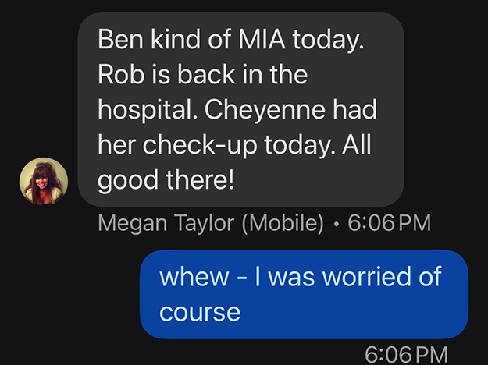This screenshot has height=365, width=488.
Task: Click the word "(Mobile)" in sender label
Action: tap(282, 223)
